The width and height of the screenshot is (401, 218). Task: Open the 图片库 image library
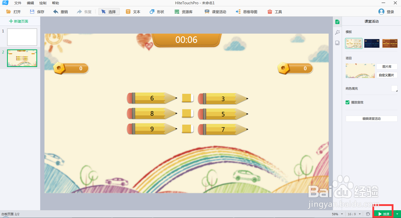point(387,66)
